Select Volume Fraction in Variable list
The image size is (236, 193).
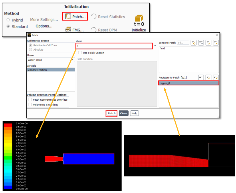(51, 70)
